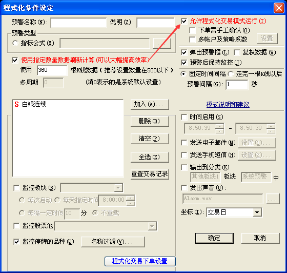This screenshot has width=287, height=273.
Task: Click the browse button beside 指标公式 field
Action: click(162, 44)
